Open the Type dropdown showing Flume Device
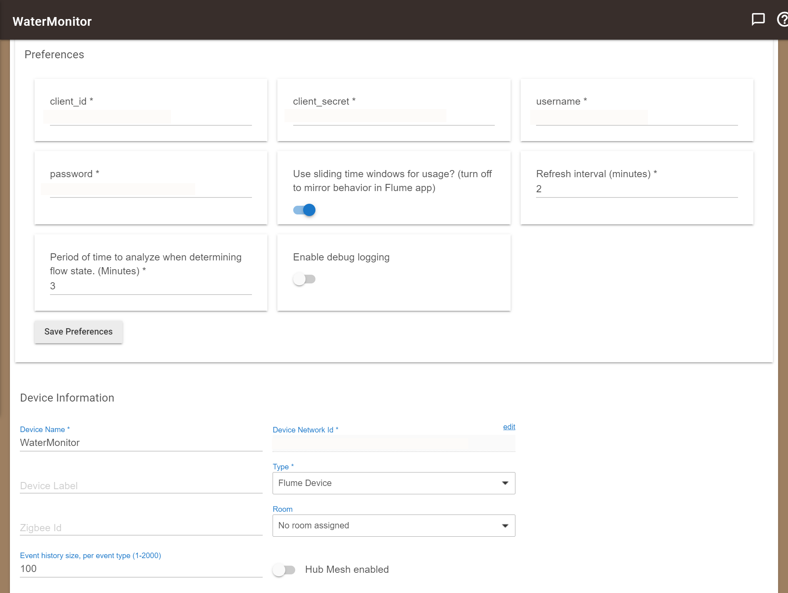788x593 pixels. 394,483
